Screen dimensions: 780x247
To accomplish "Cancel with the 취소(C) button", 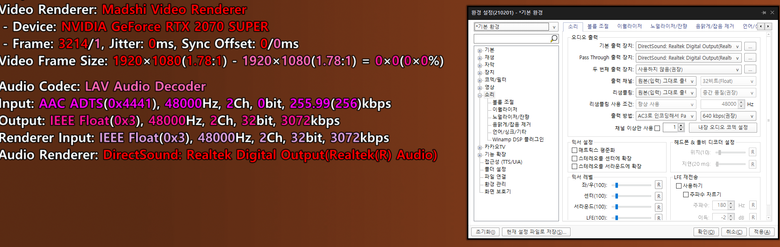I will coord(734,232).
